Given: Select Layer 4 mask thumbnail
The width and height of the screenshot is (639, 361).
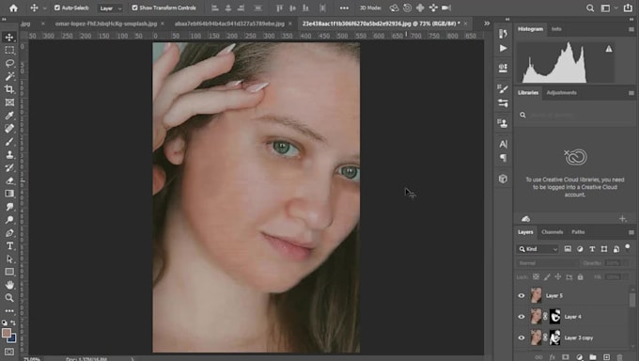Looking at the screenshot, I should (x=554, y=317).
